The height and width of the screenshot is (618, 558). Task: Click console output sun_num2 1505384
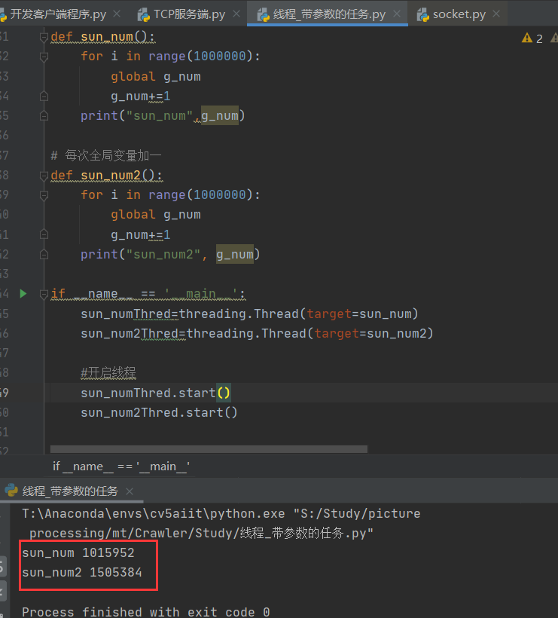(82, 573)
